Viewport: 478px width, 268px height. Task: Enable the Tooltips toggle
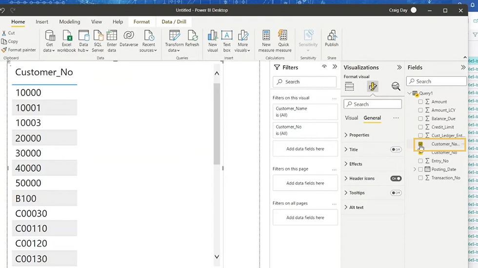pyautogui.click(x=396, y=193)
